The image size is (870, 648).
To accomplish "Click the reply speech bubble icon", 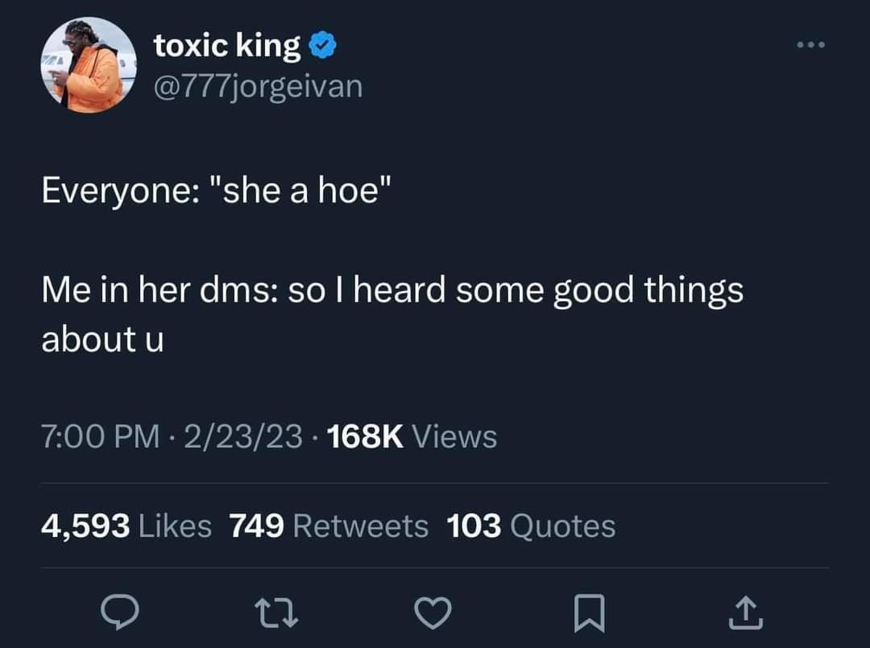I will pyautogui.click(x=120, y=612).
